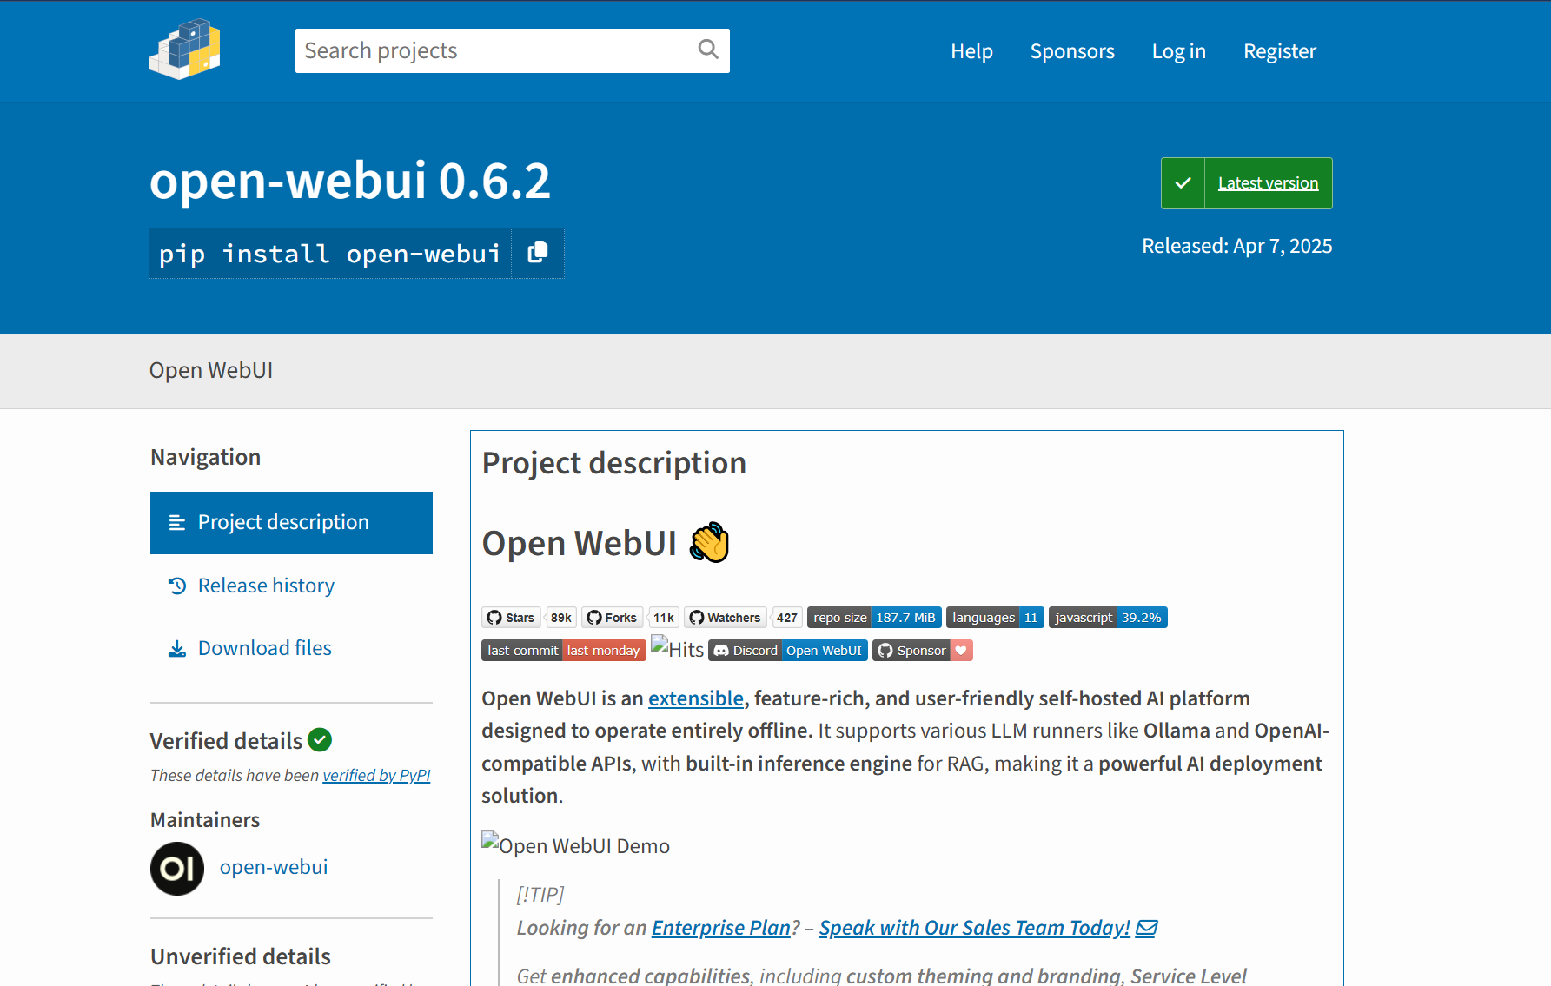1551x986 pixels.
Task: Click the Maintainers heading
Action: [205, 820]
